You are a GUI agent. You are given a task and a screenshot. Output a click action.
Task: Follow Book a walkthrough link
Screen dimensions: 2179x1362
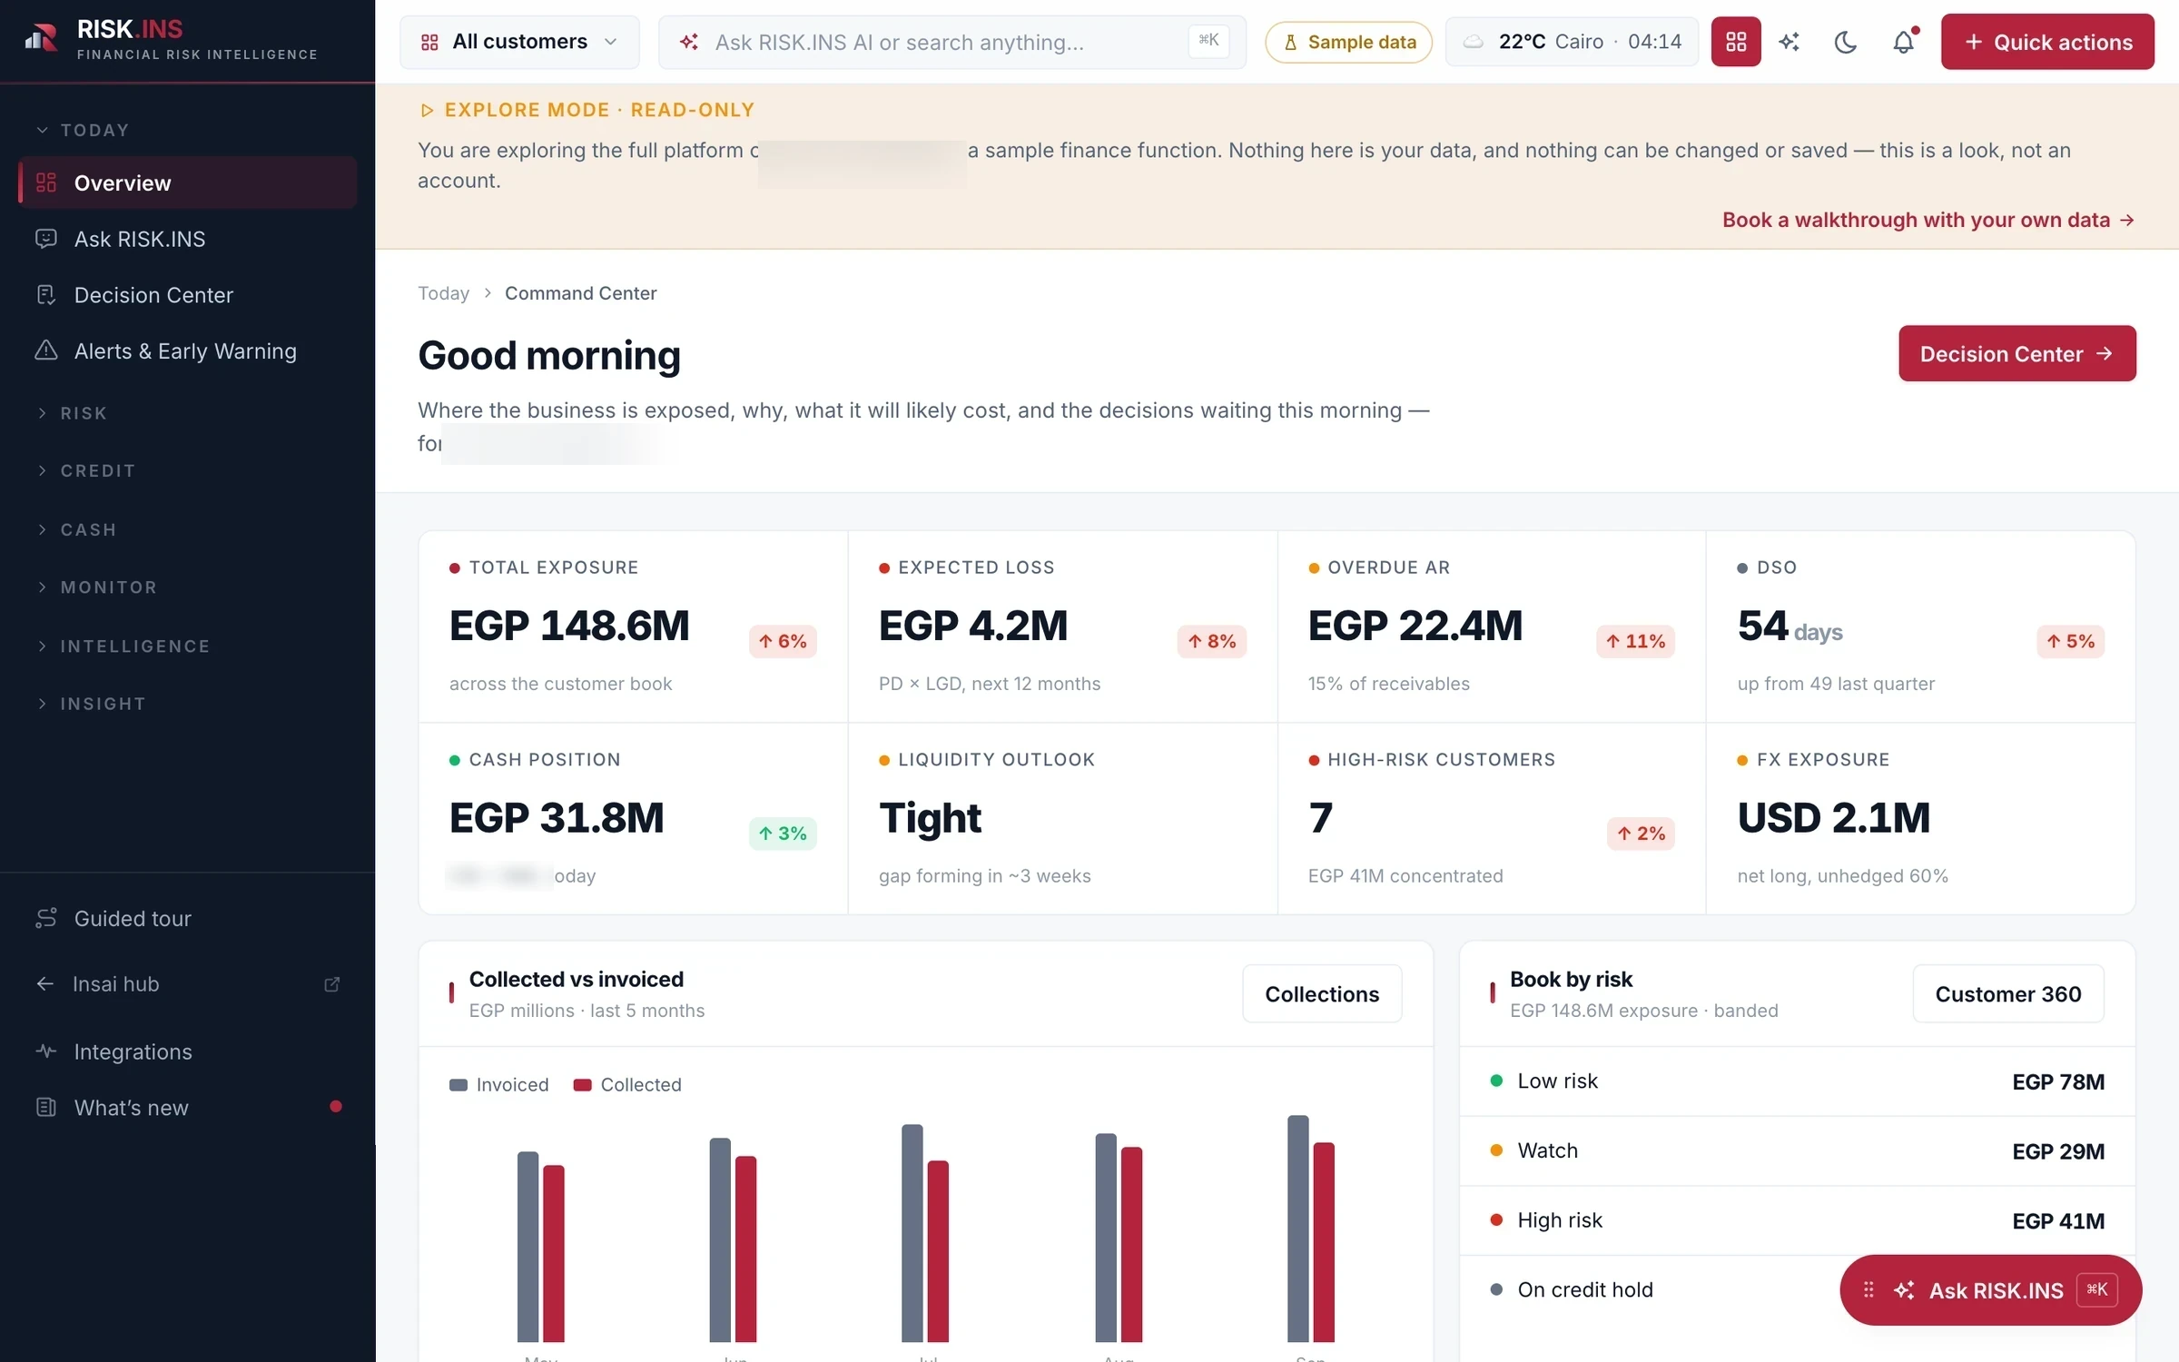click(1928, 220)
